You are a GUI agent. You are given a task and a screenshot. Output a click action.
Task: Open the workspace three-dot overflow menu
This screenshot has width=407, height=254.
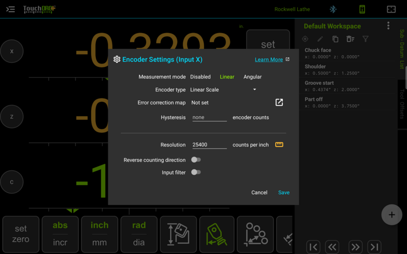click(x=388, y=26)
